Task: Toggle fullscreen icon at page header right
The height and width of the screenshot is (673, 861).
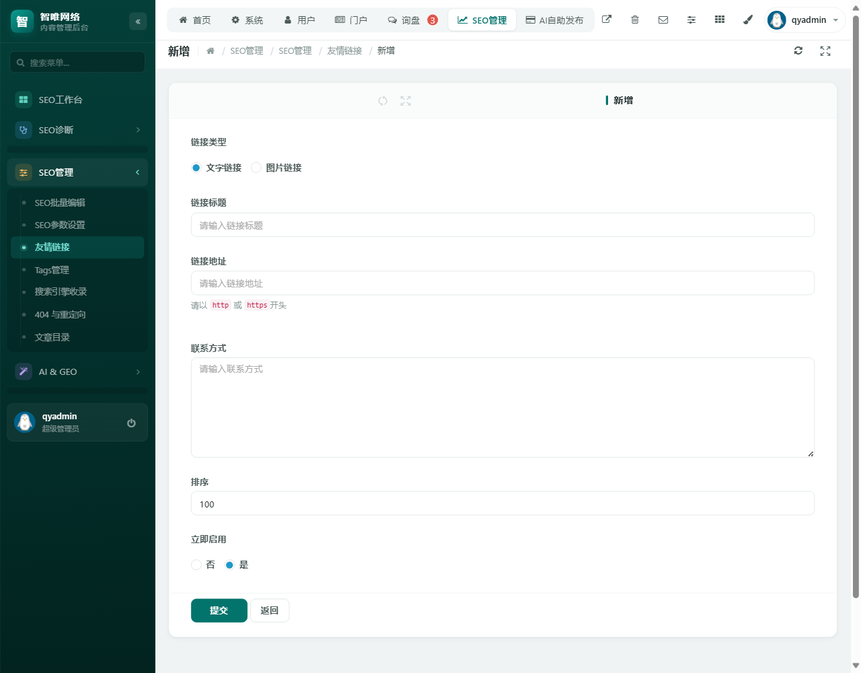Action: coord(825,51)
